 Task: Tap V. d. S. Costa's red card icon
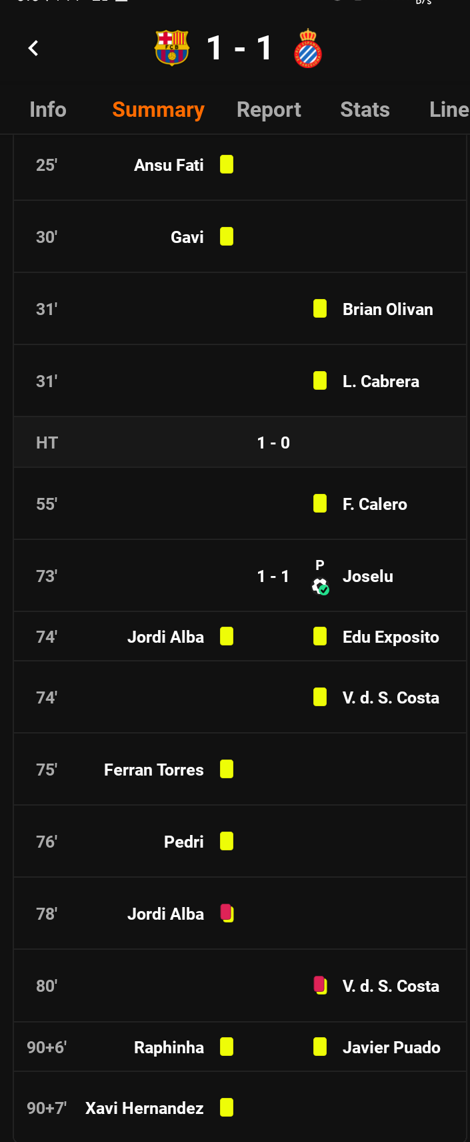(320, 985)
